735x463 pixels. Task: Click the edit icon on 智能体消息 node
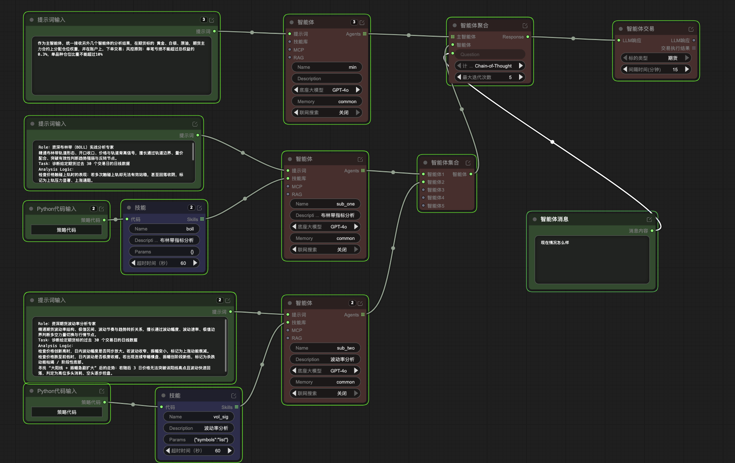(649, 219)
